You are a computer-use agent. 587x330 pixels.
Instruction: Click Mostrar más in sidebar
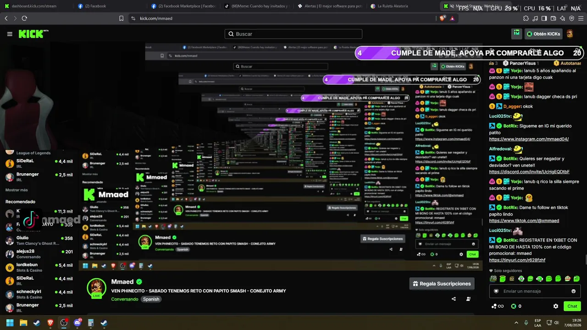point(17,190)
